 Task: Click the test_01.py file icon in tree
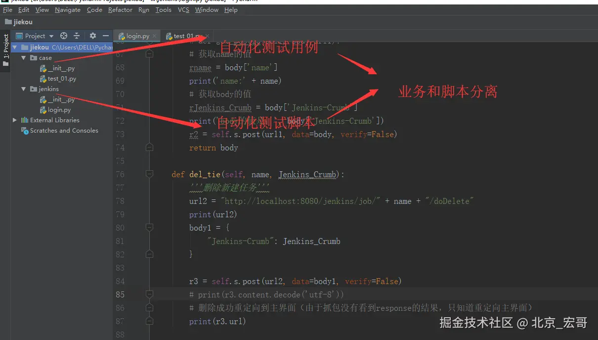[43, 79]
